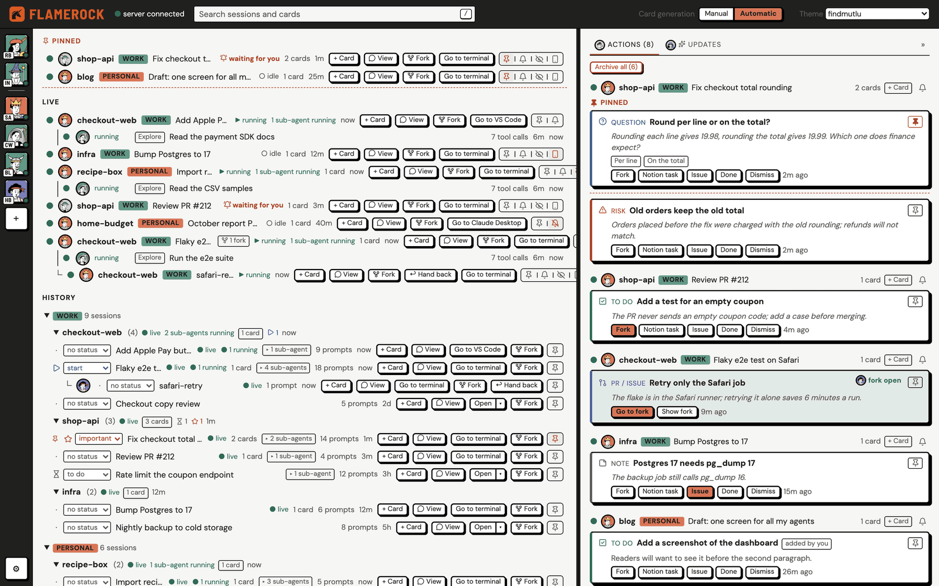939x586 pixels.
Task: Switch card generation to Manual
Action: [716, 14]
